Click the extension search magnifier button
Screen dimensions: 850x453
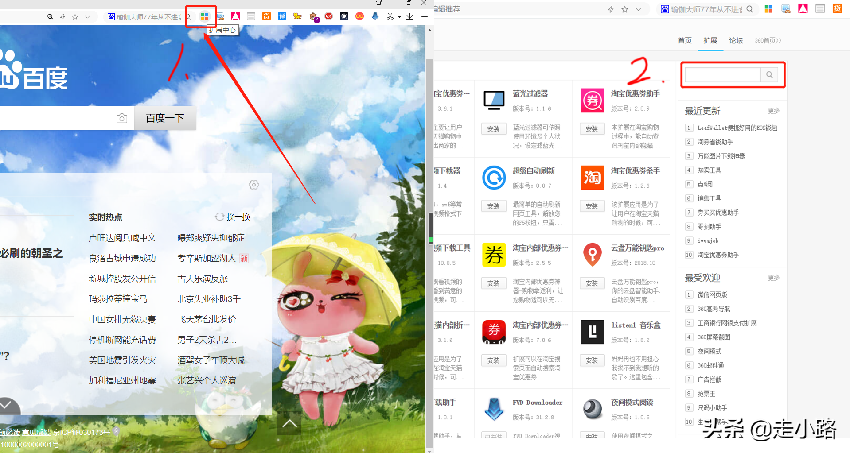tap(769, 75)
